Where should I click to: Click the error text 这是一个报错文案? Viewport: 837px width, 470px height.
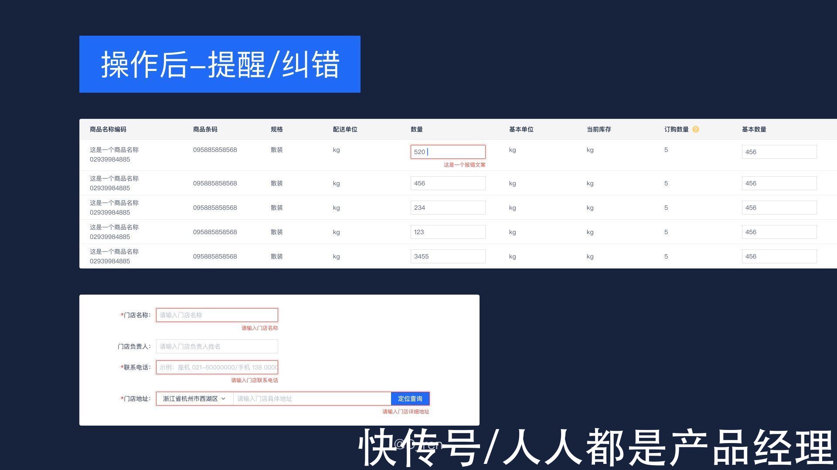click(465, 165)
